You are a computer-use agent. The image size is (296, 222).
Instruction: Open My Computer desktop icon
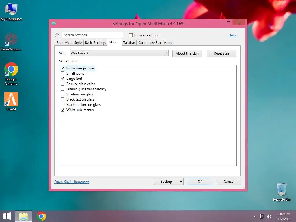point(11,12)
